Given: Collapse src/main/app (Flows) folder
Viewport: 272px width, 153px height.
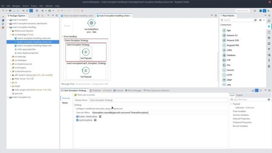Looking at the screenshot, I should [x=11, y=34].
